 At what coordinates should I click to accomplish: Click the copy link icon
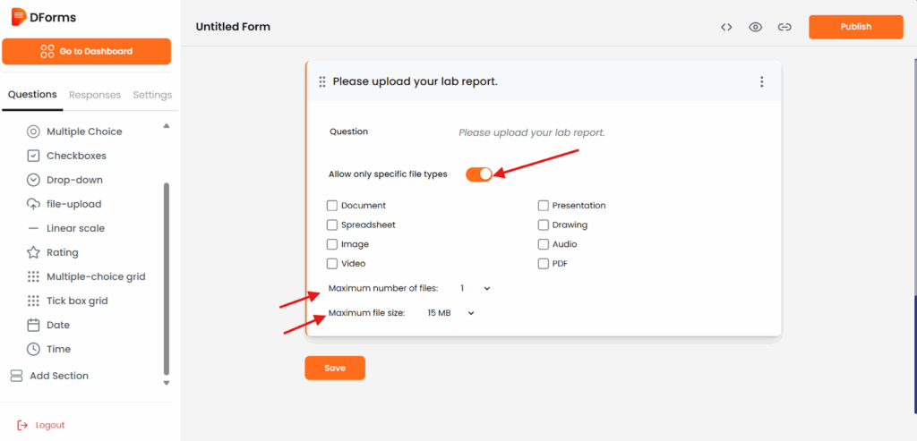pos(784,27)
